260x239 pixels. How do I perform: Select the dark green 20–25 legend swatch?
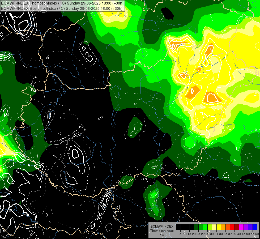point(196,227)
